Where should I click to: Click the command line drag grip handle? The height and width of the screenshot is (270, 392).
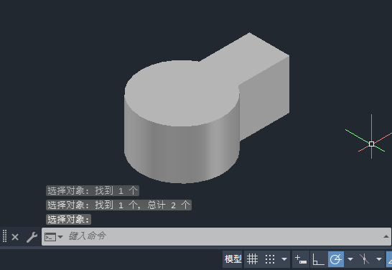[4, 236]
